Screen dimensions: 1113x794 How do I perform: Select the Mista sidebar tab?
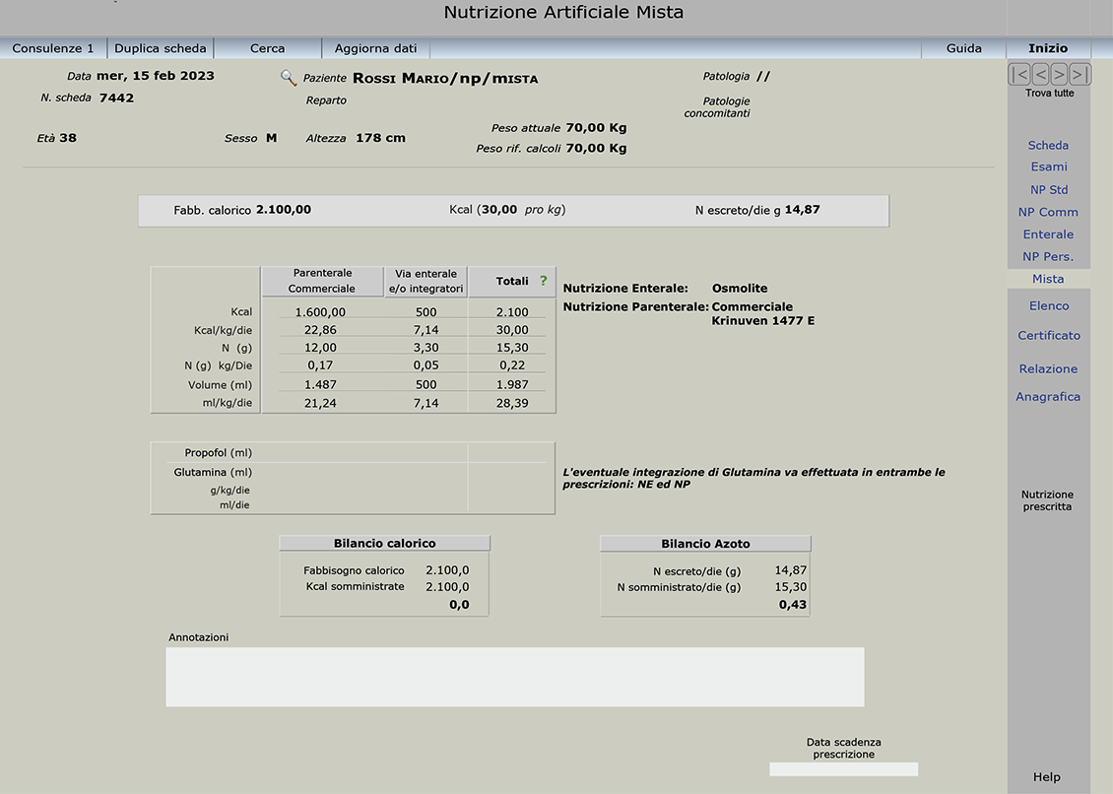click(1048, 279)
